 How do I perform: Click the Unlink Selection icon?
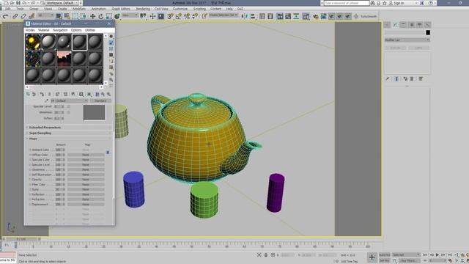click(x=23, y=16)
